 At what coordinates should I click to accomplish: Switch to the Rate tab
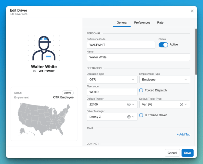click(160, 22)
